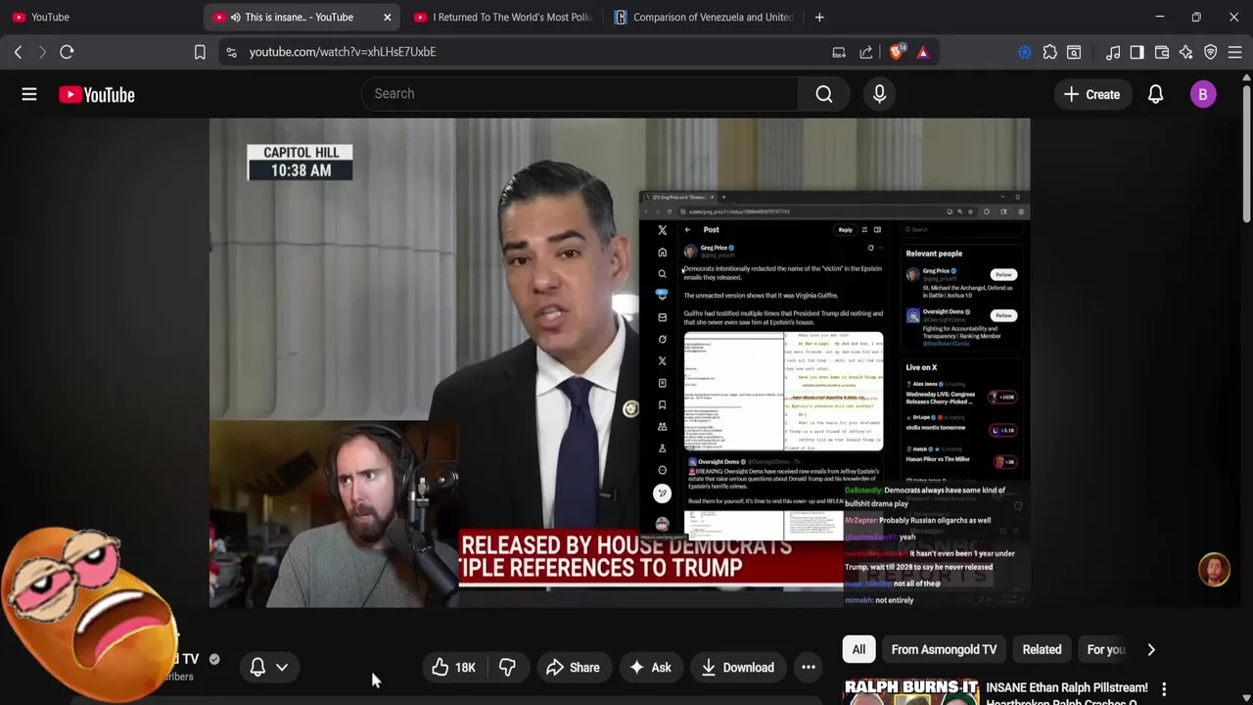Image resolution: width=1253 pixels, height=705 pixels.
Task: Click the YouTube search magnifier button
Action: [x=824, y=94]
